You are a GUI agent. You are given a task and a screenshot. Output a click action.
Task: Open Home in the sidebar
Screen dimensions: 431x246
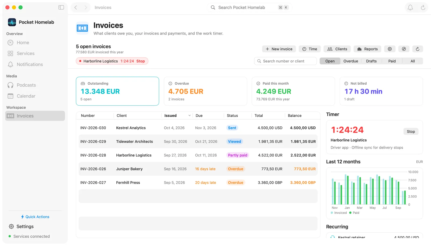(35, 43)
